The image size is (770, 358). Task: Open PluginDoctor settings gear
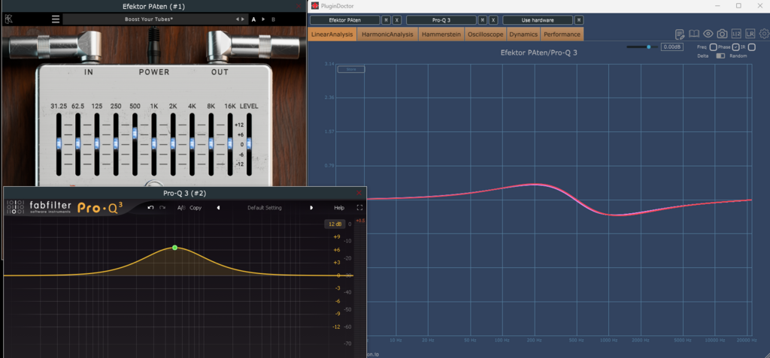[x=764, y=34]
